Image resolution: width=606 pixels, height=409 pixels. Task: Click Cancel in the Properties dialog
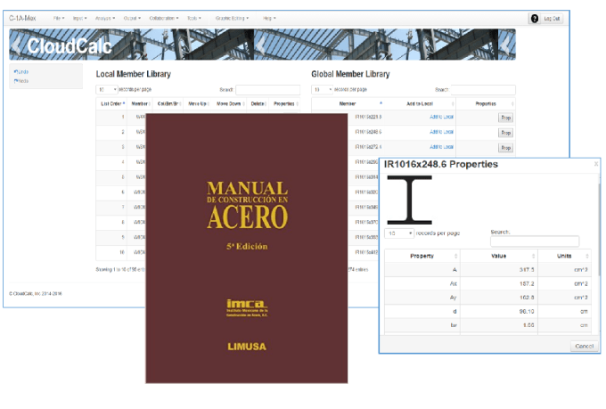(584, 346)
